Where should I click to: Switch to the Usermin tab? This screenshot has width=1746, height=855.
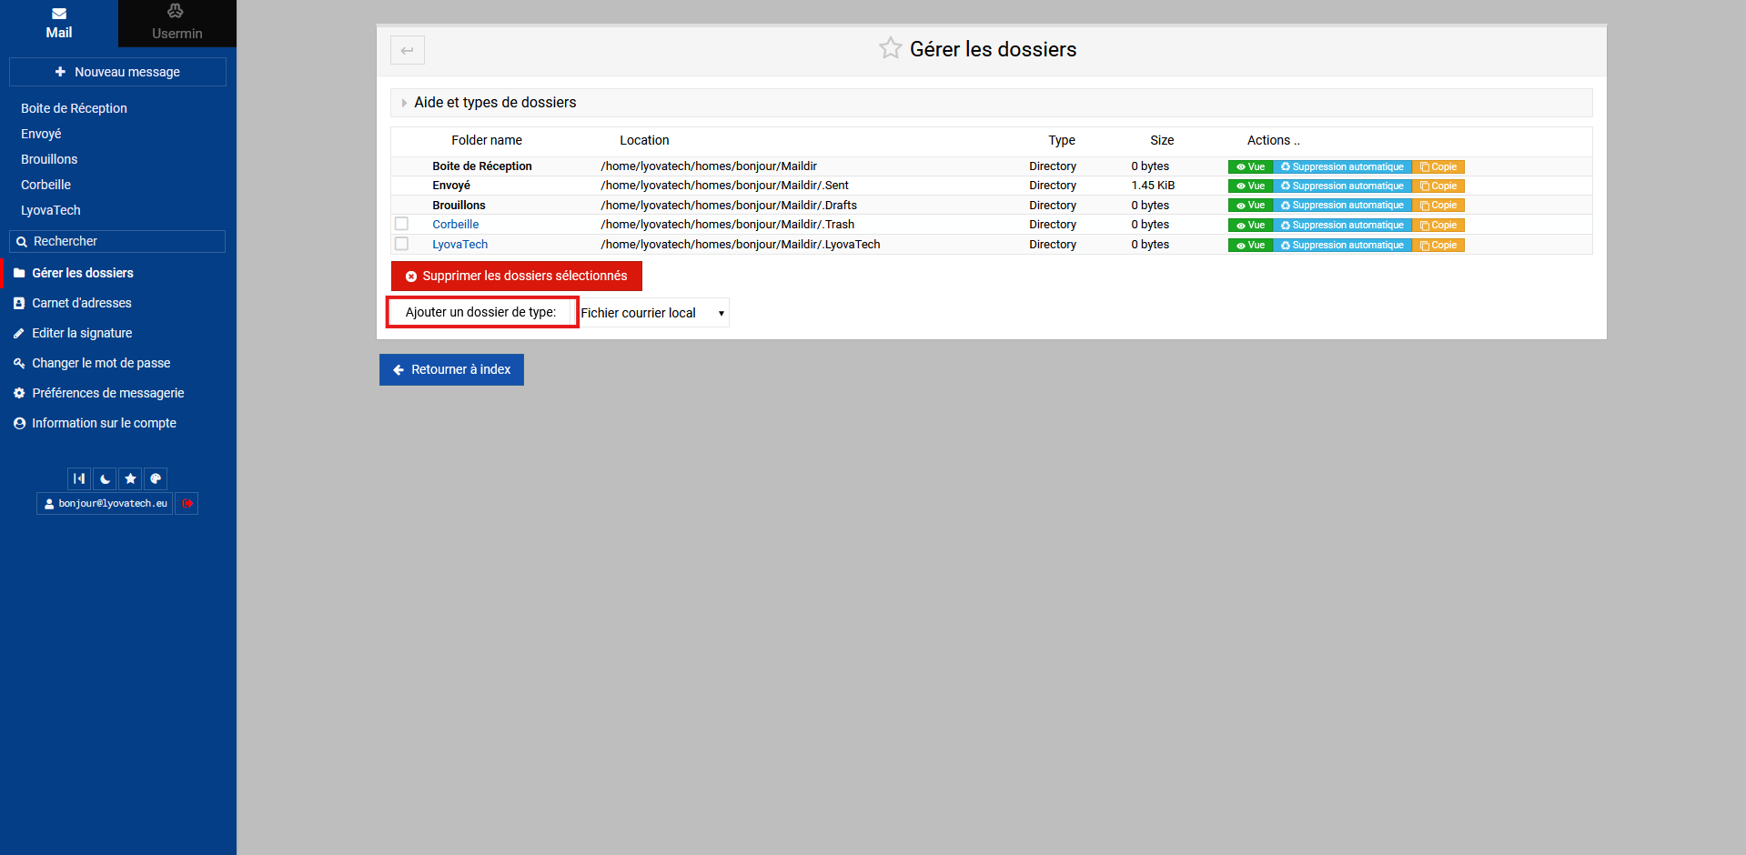pos(177,24)
